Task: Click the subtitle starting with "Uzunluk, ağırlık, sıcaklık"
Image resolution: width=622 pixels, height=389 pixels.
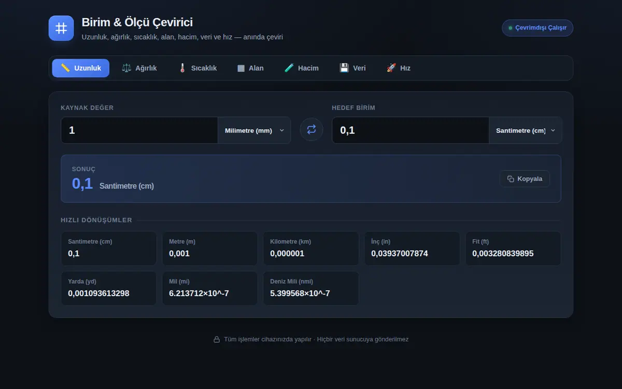Action: (182, 37)
